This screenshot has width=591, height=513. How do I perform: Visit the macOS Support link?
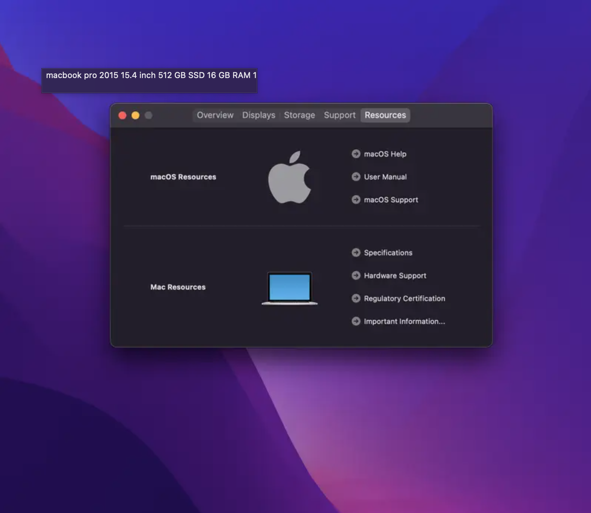click(x=391, y=200)
